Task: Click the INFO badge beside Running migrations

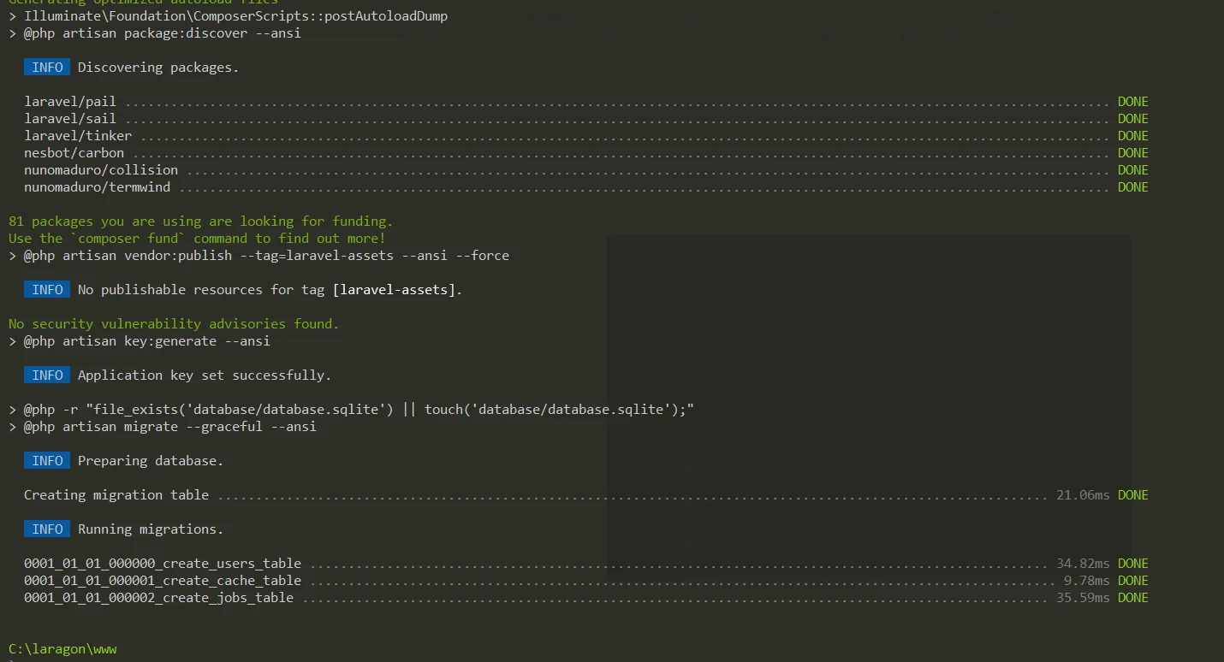Action: point(47,529)
